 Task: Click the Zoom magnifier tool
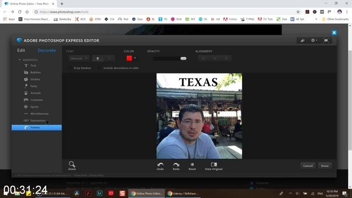[72, 166]
